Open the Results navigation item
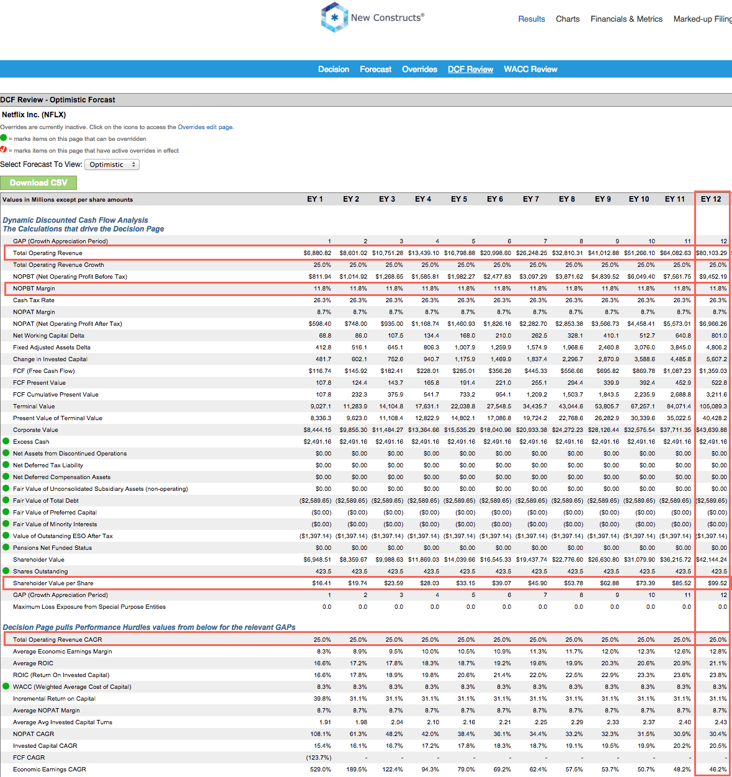The image size is (732, 777). (532, 19)
